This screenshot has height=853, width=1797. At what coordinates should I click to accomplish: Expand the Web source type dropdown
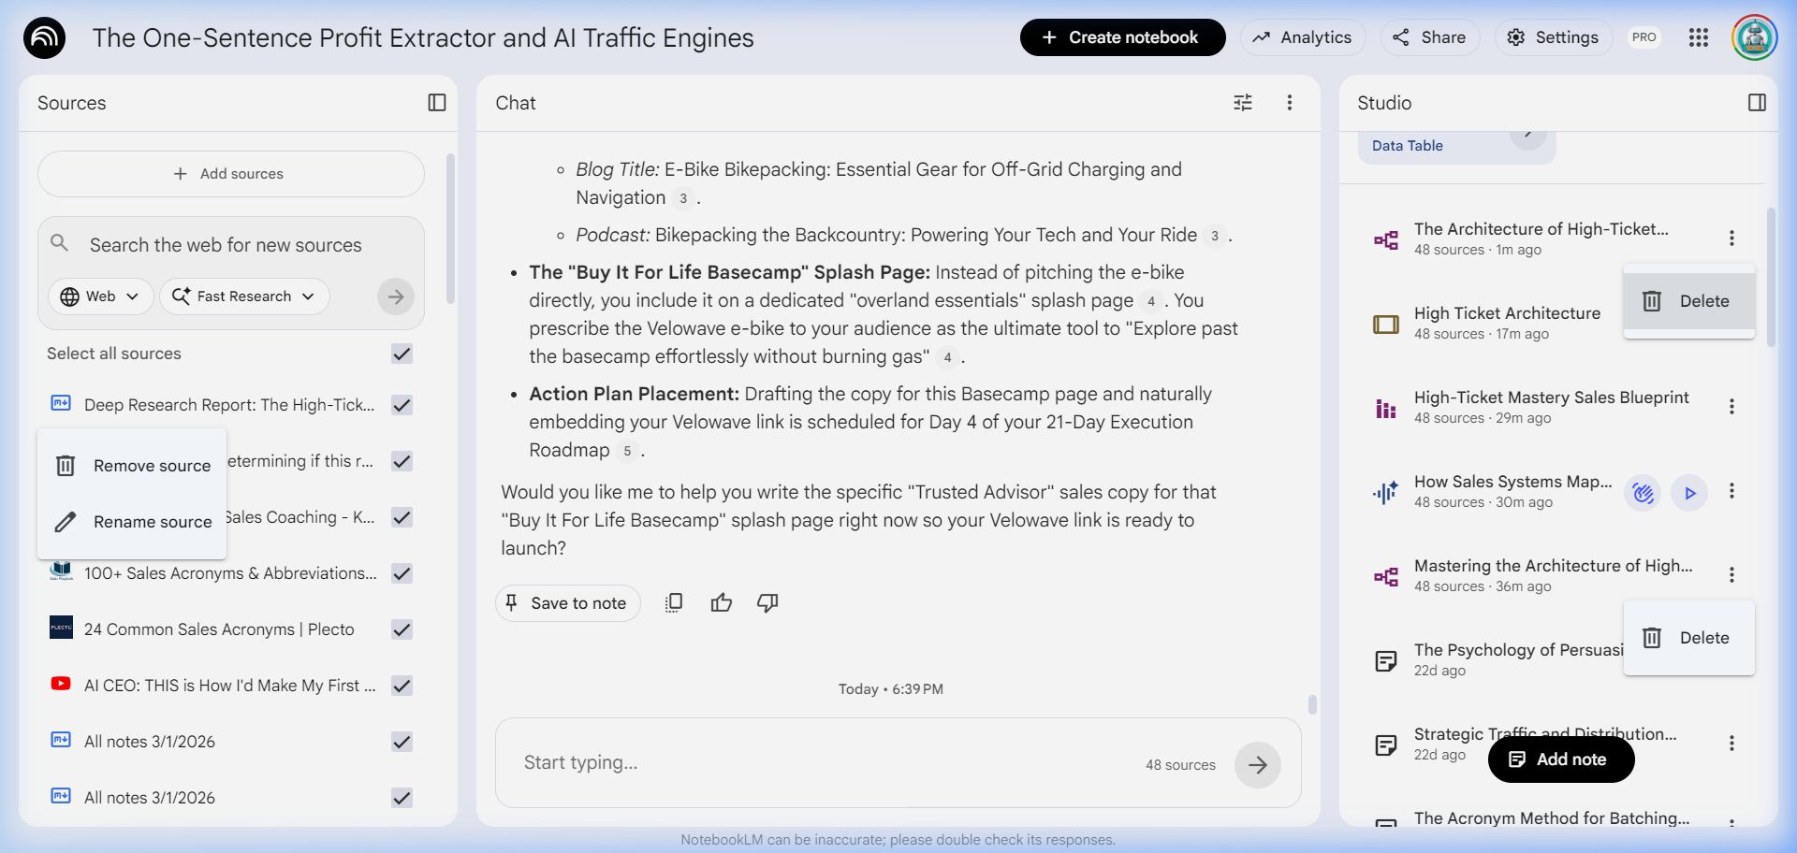coord(100,296)
